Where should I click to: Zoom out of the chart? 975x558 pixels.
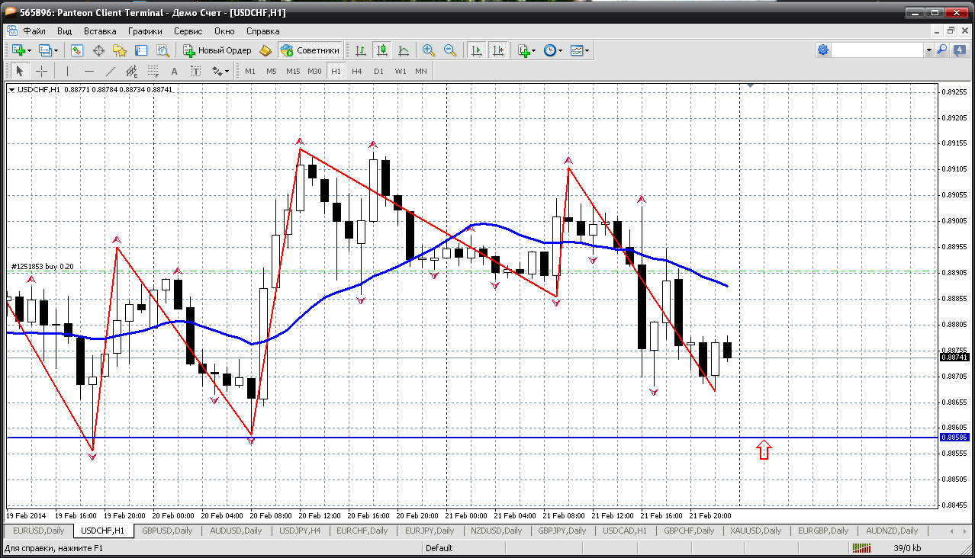[x=450, y=50]
